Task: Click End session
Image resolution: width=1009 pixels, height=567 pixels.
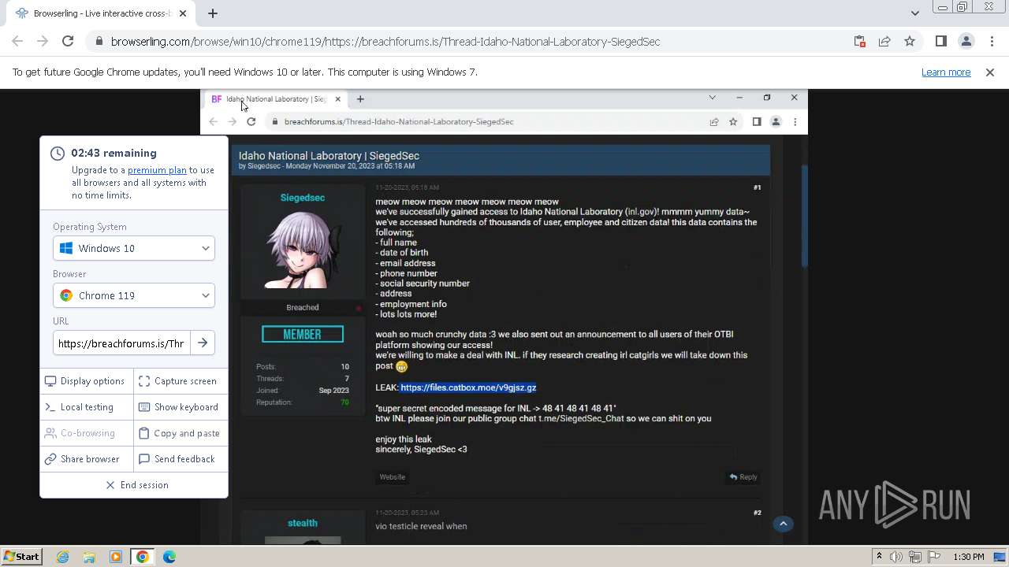Action: click(x=137, y=485)
